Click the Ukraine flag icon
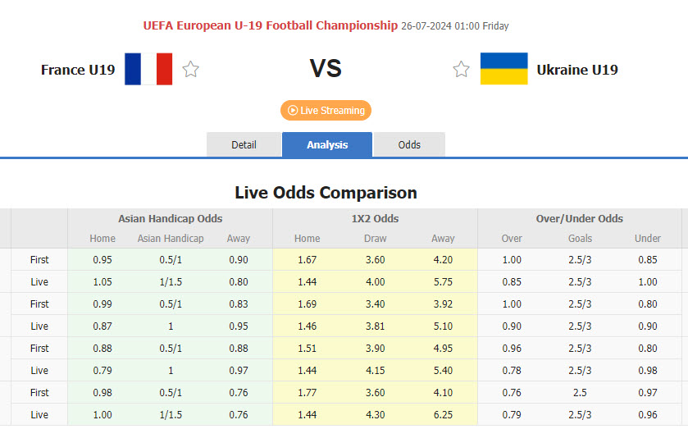This screenshot has width=688, height=429. tap(503, 70)
